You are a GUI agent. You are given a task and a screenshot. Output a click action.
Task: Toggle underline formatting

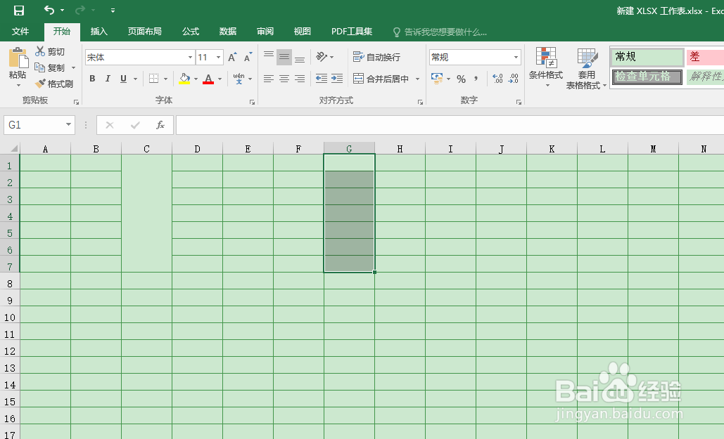[123, 79]
